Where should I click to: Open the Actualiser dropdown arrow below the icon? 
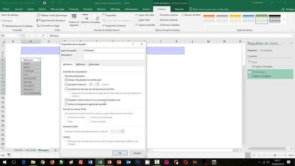click(x=95, y=25)
